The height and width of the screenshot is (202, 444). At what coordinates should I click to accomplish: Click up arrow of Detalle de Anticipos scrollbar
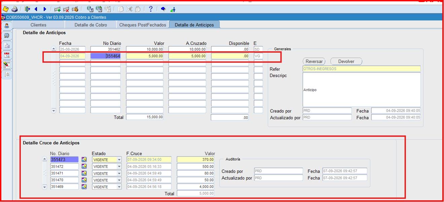[53, 49]
